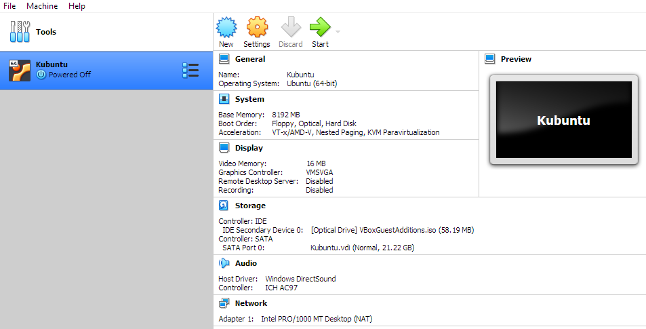Image resolution: width=646 pixels, height=329 pixels.
Task: Start the VM with green arrow
Action: click(x=320, y=27)
